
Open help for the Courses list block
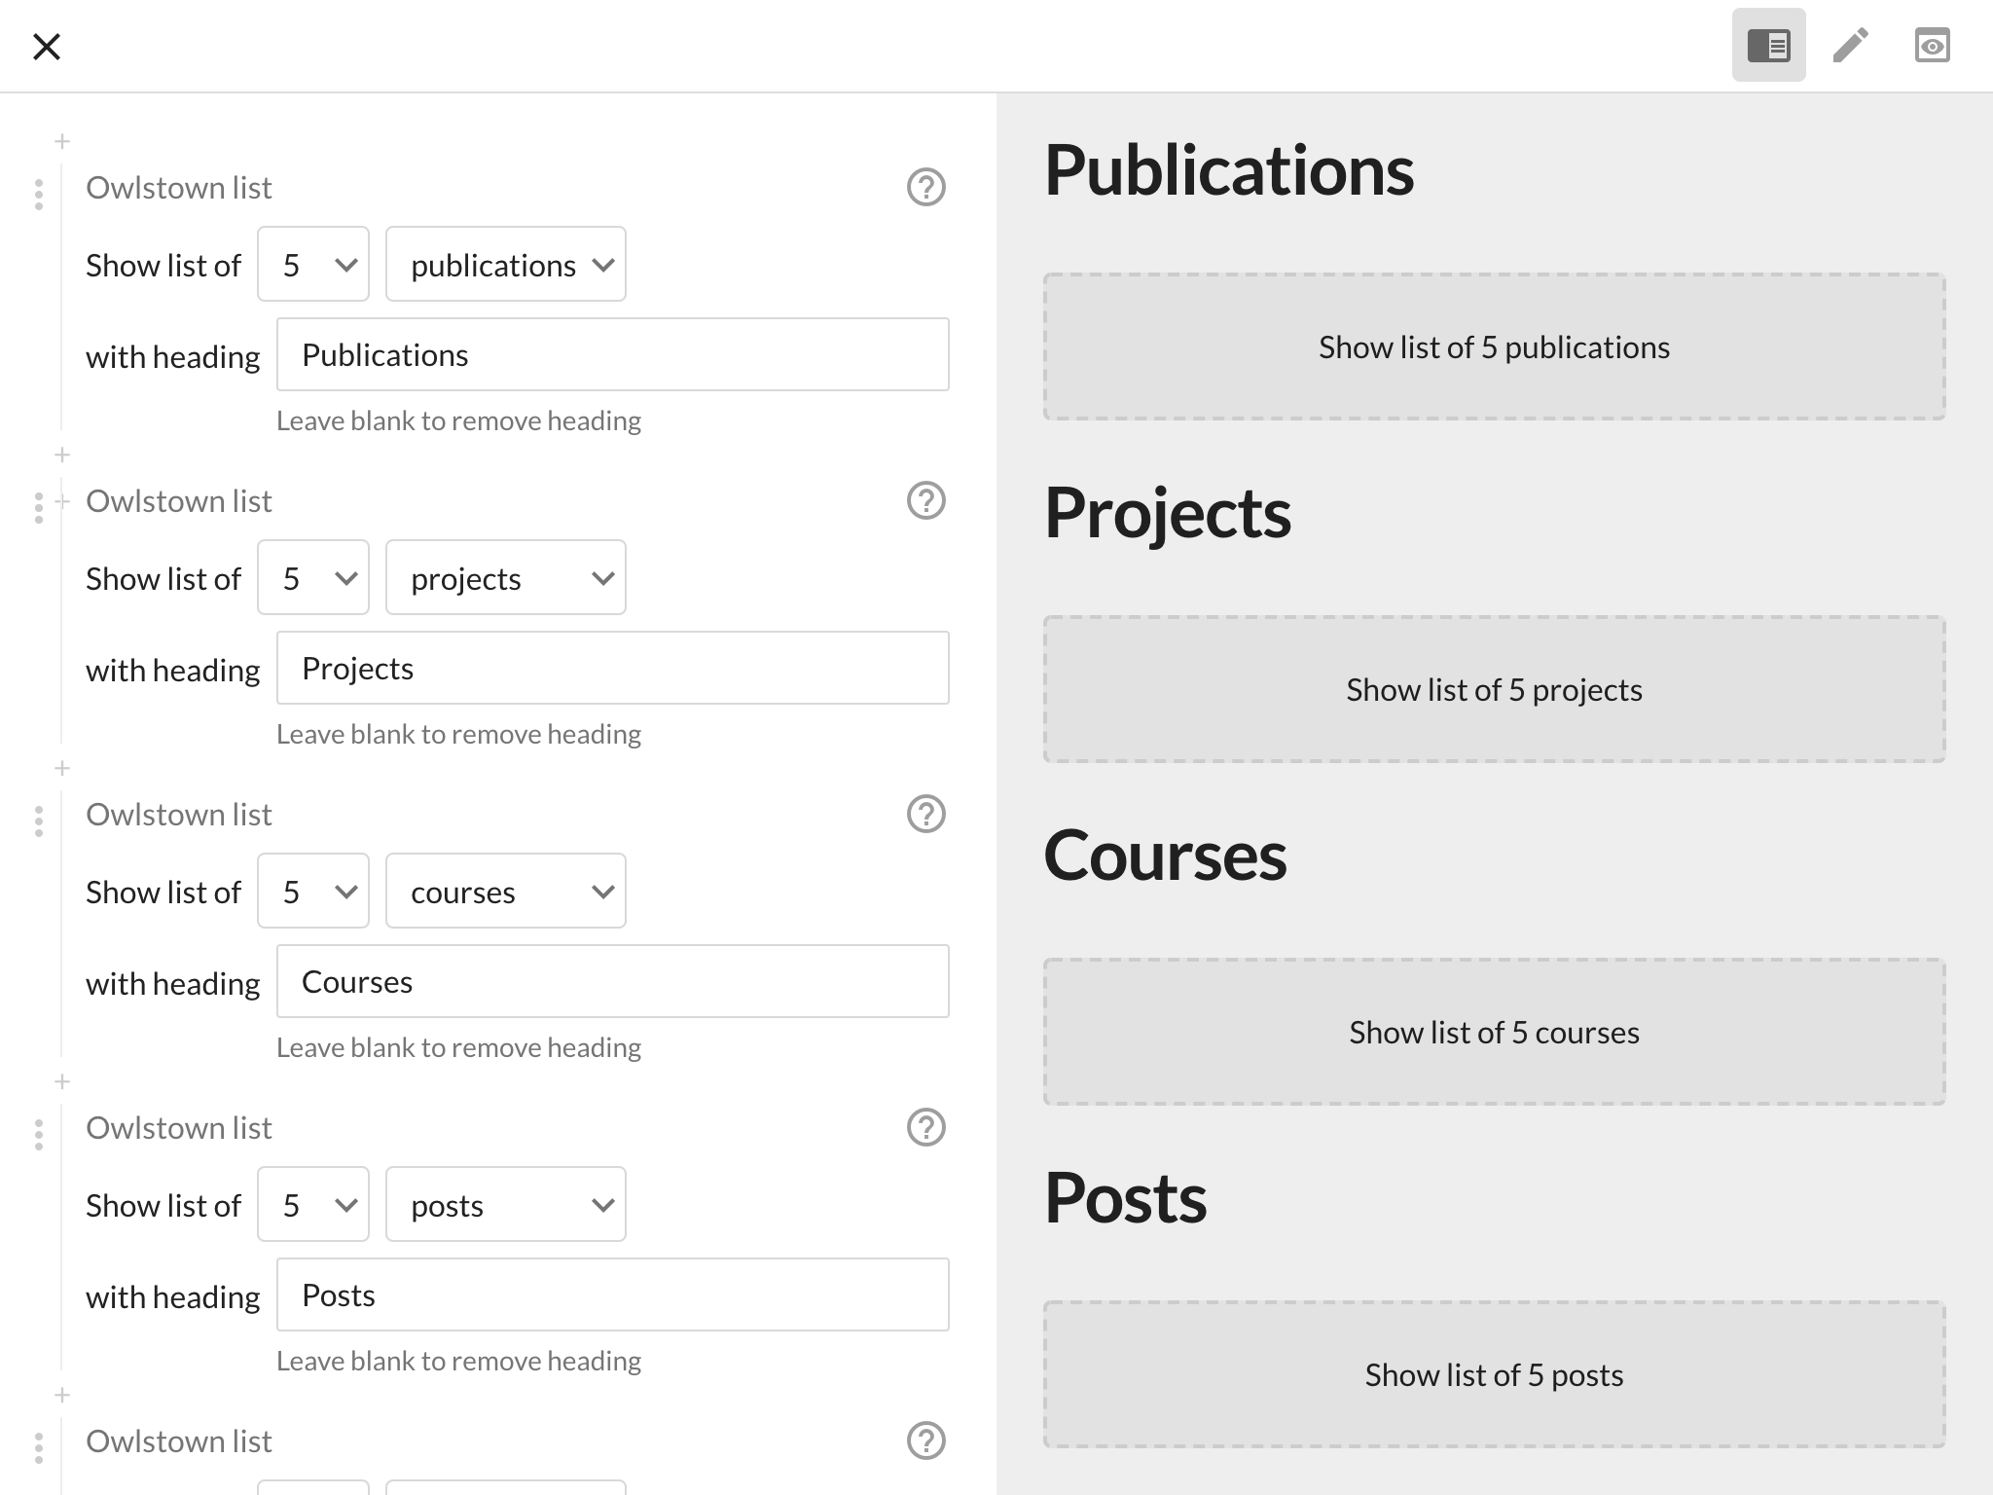[925, 814]
